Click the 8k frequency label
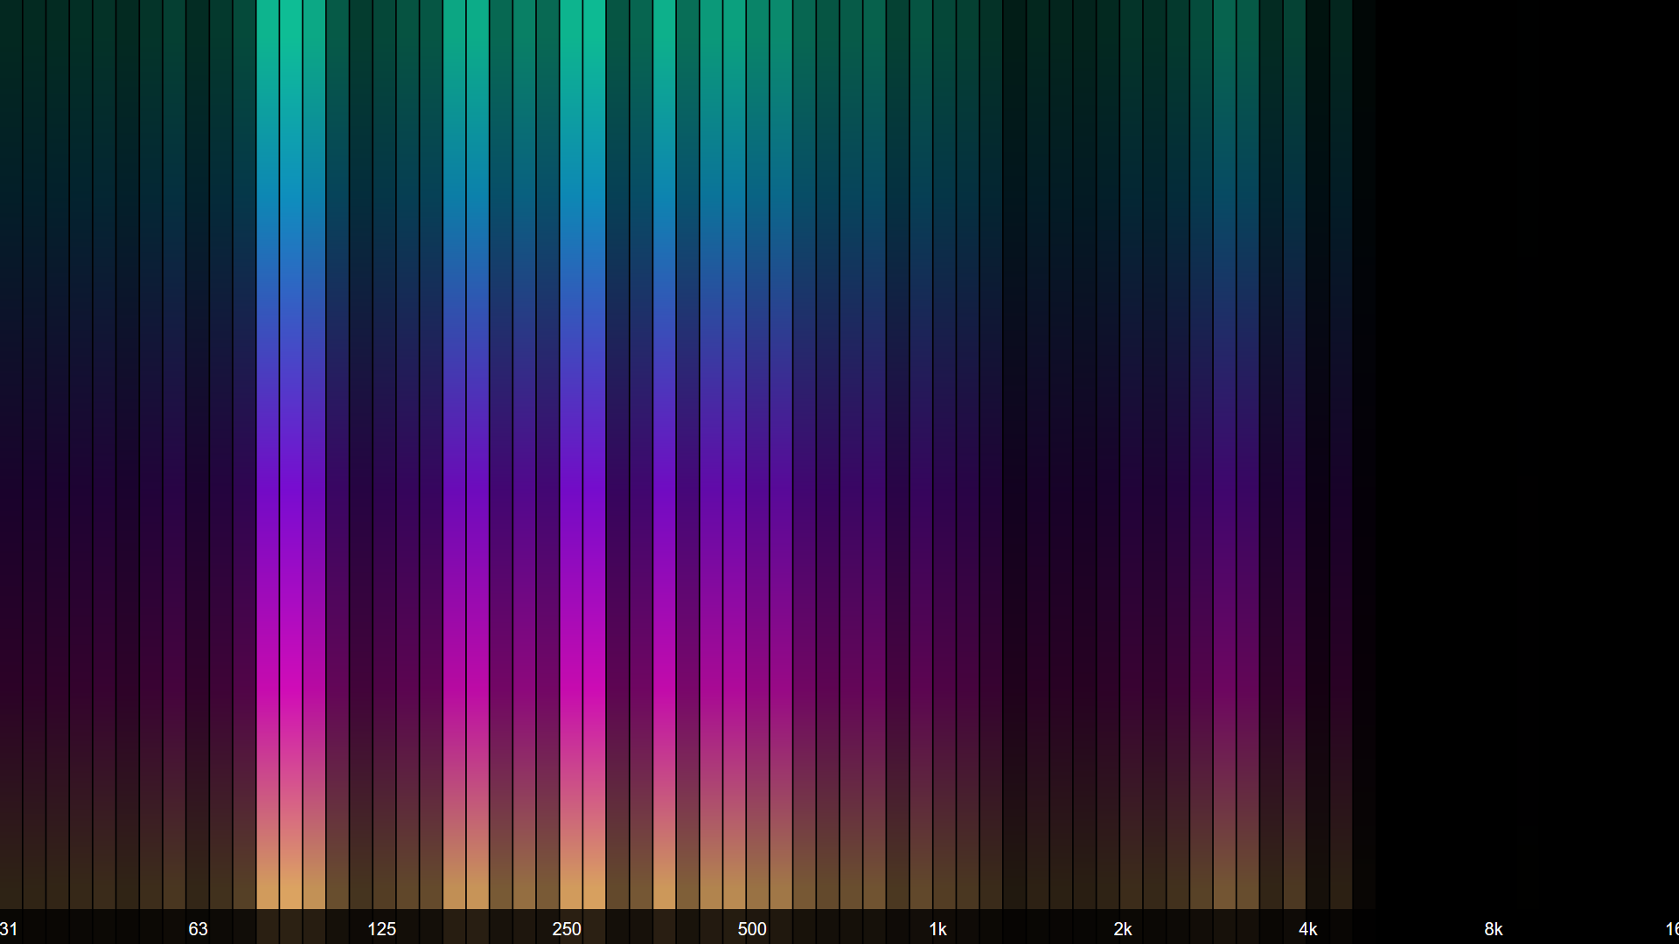 pyautogui.click(x=1493, y=929)
